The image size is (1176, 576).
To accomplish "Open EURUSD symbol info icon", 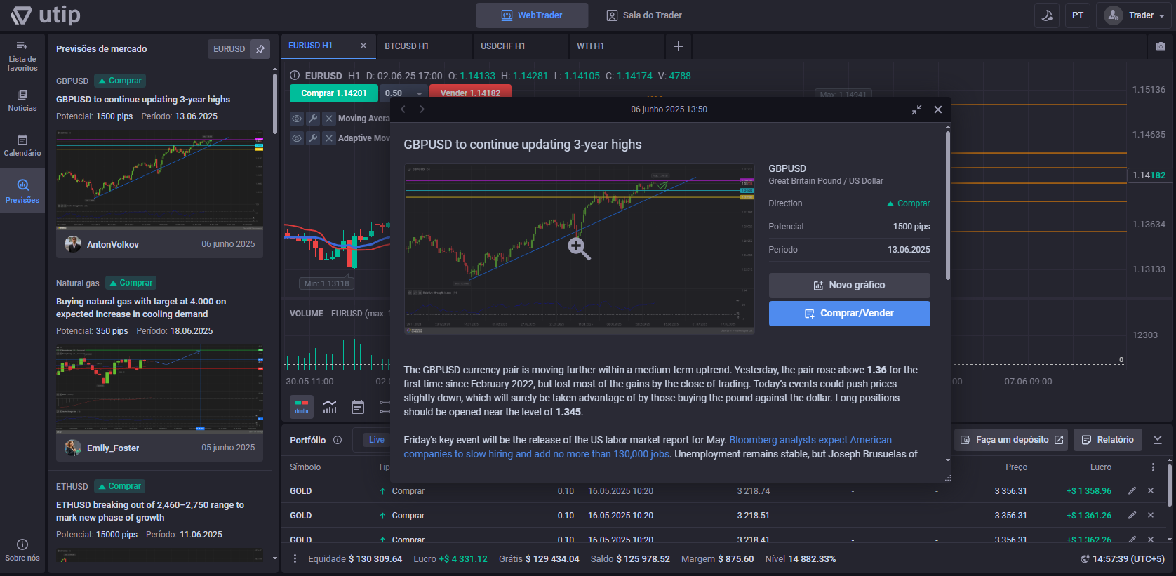I will pos(295,76).
